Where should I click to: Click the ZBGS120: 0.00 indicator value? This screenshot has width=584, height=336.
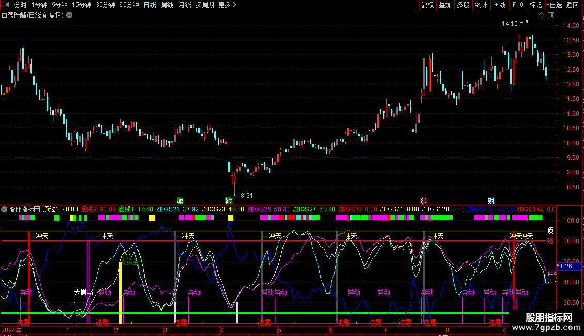(x=443, y=209)
